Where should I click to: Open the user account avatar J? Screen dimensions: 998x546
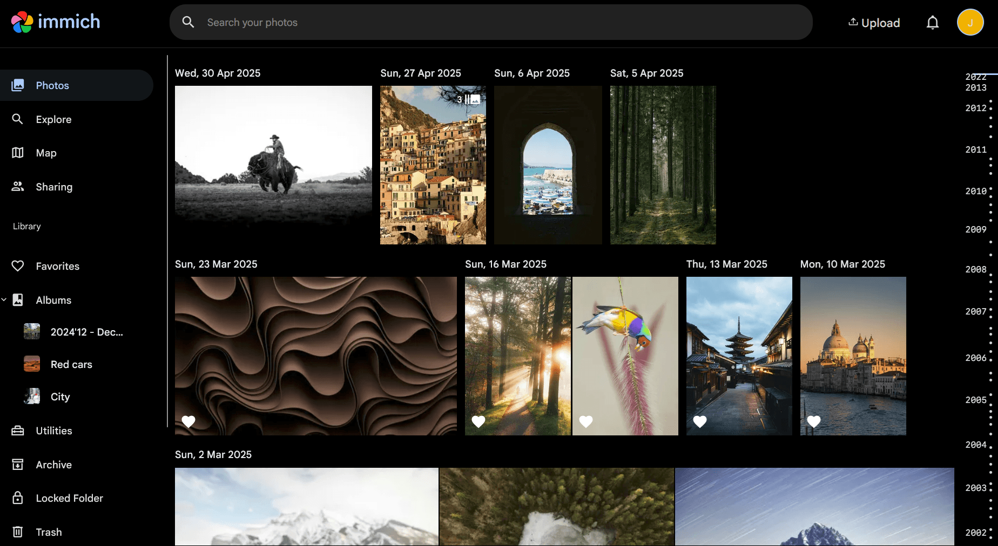[x=970, y=23]
